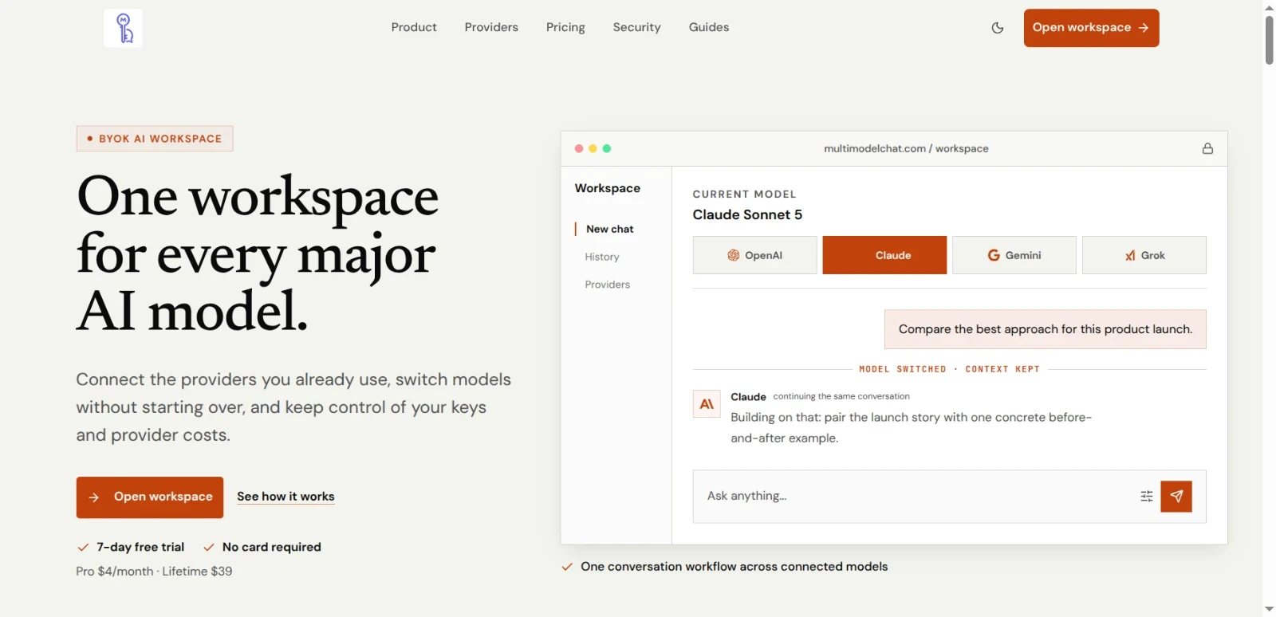Toggle dark mode with the moon icon

coord(998,28)
